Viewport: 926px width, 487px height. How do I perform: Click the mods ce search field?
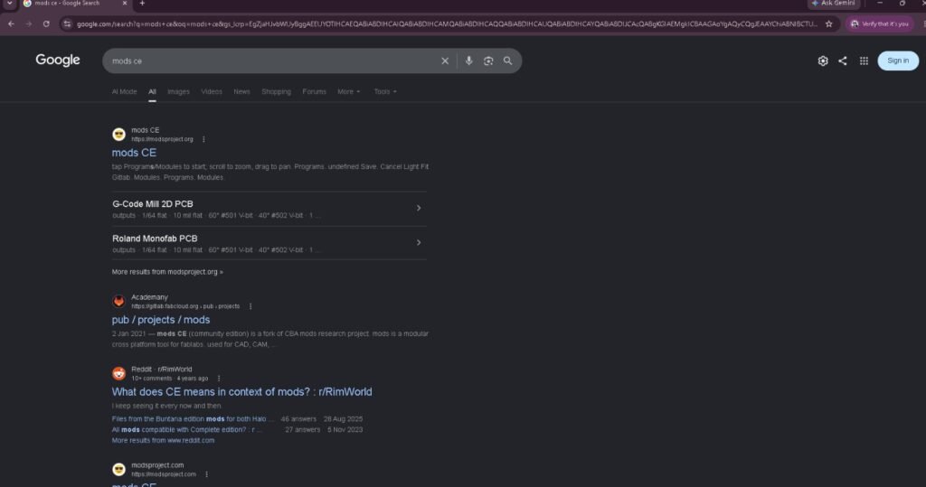click(271, 61)
